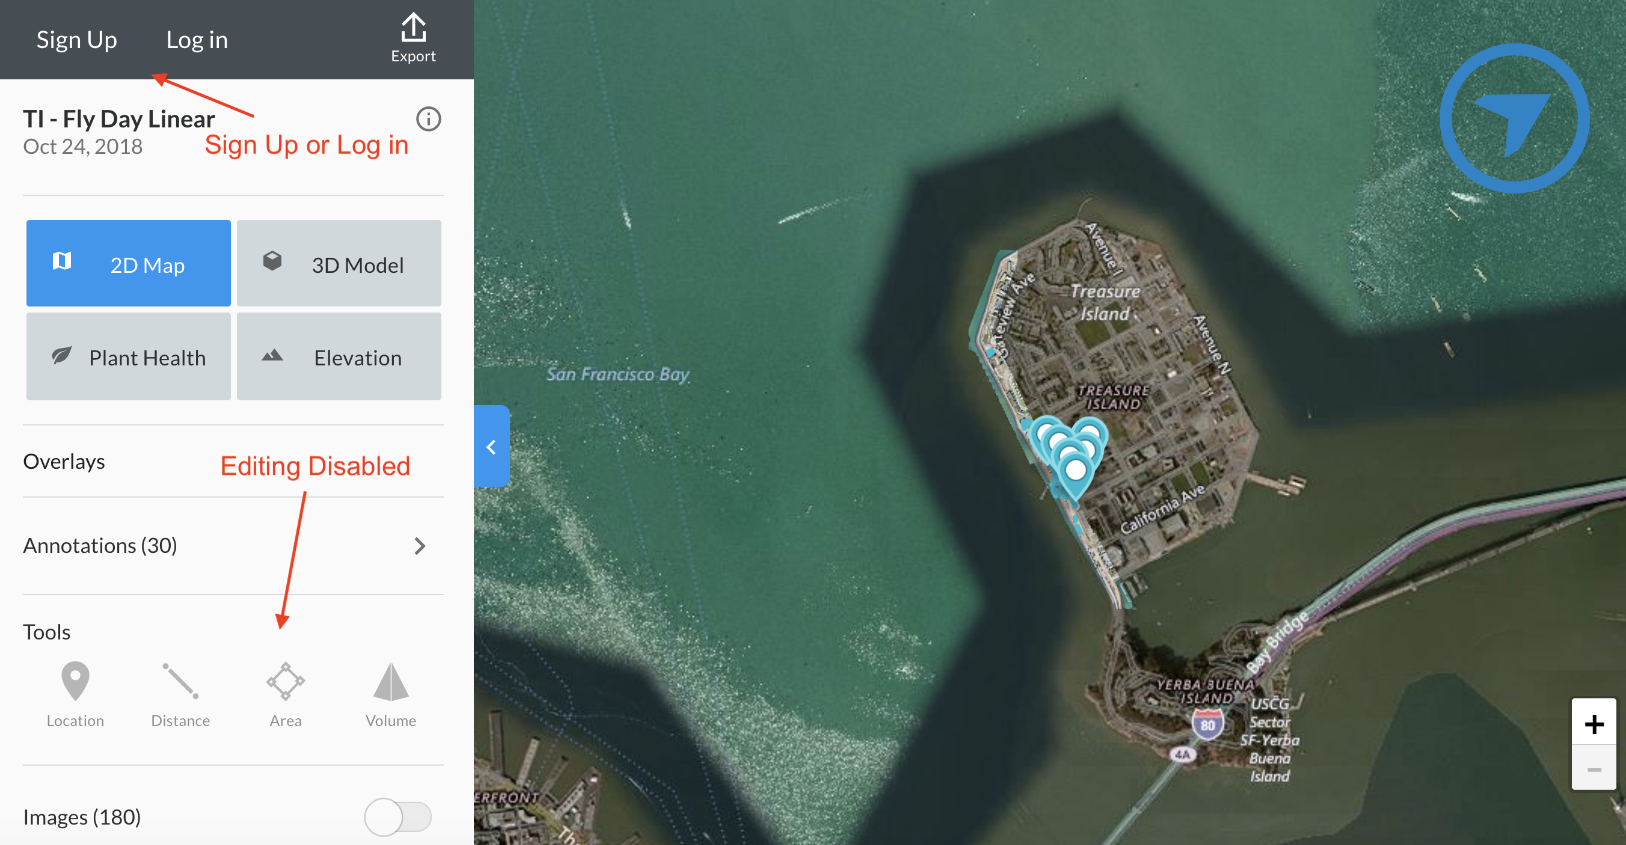This screenshot has width=1626, height=845.
Task: Zoom out with the minus button
Action: coord(1594,769)
